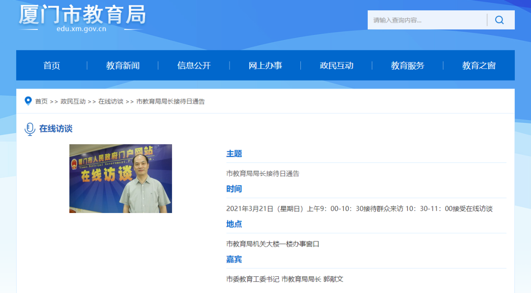This screenshot has height=293, width=531.
Task: Click the 在线访谈 section heading
Action: (56, 129)
